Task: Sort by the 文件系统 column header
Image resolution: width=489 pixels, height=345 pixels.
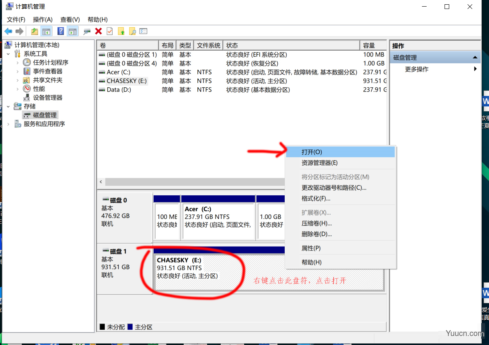Action: [x=209, y=45]
